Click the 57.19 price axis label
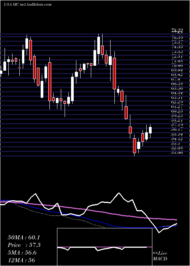Viewport: 190px width, 266px height. 177,125
